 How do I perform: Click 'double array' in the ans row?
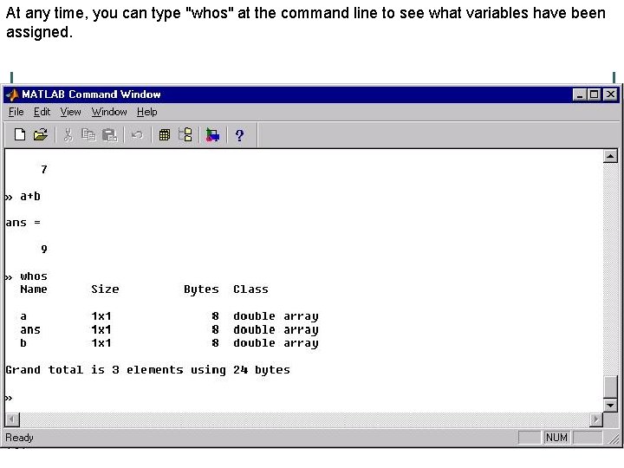[276, 330]
